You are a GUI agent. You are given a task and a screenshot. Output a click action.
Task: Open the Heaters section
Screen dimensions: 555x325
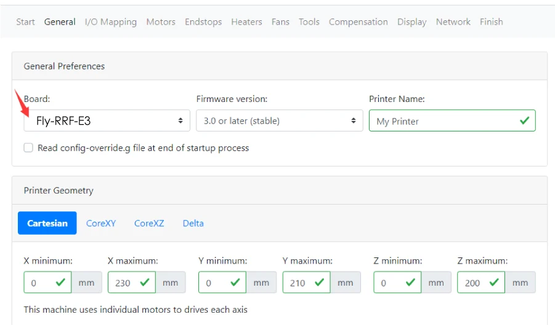[246, 22]
